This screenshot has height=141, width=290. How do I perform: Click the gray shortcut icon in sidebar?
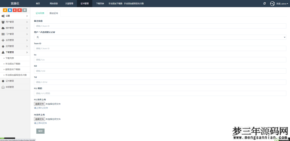point(25,10)
